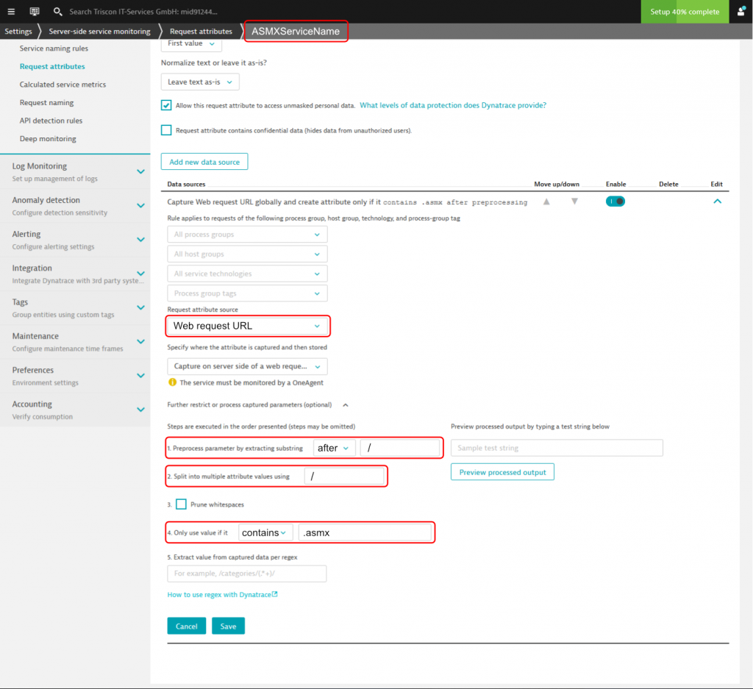Screen dimensions: 753x689
Task: Click the Setup 40% complete progress button
Action: [x=684, y=12]
